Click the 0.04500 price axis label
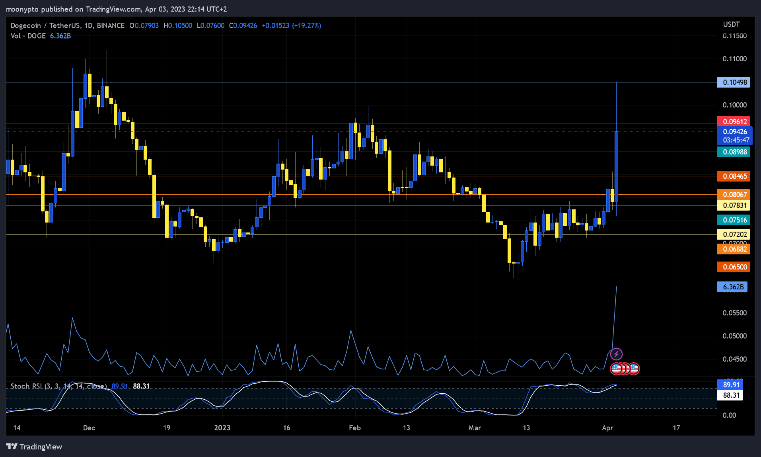The width and height of the screenshot is (761, 457). [734, 359]
